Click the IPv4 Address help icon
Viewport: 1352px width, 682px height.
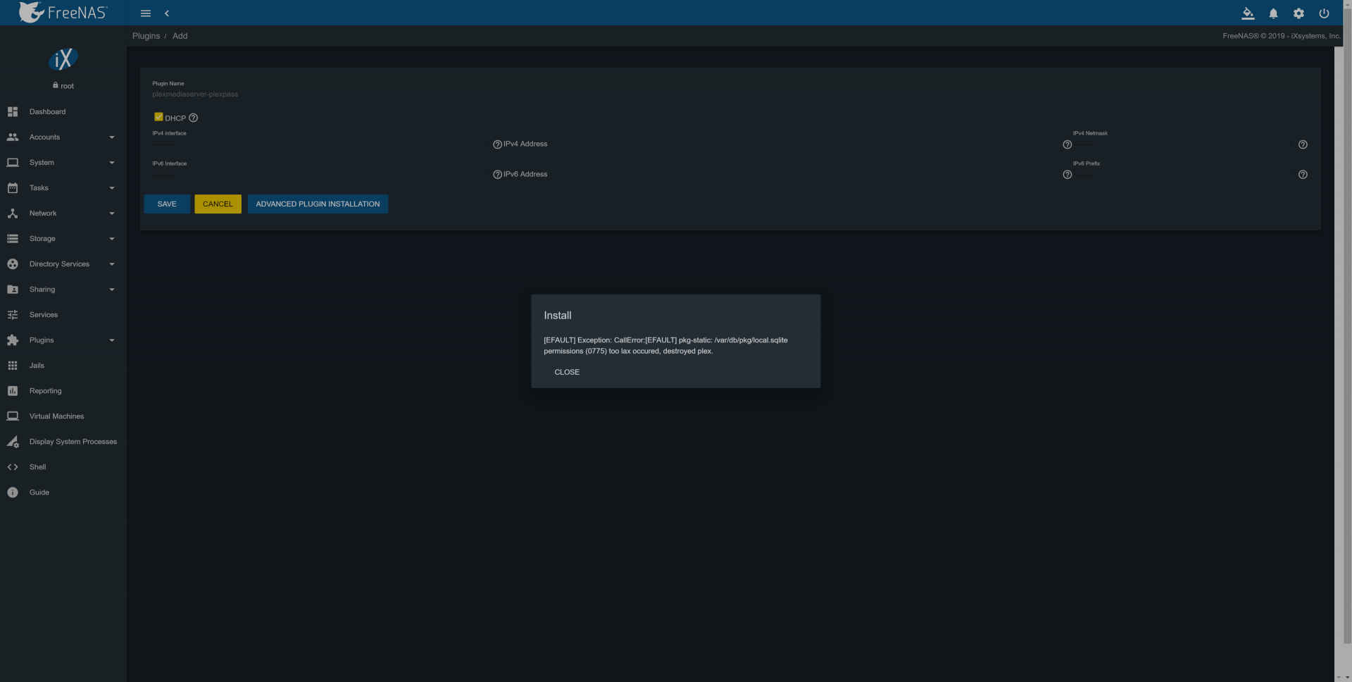click(497, 144)
